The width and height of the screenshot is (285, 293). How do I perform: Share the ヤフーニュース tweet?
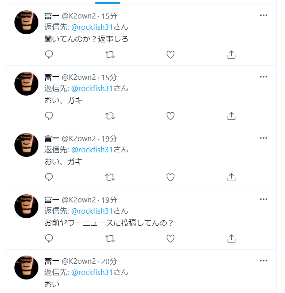click(x=231, y=238)
